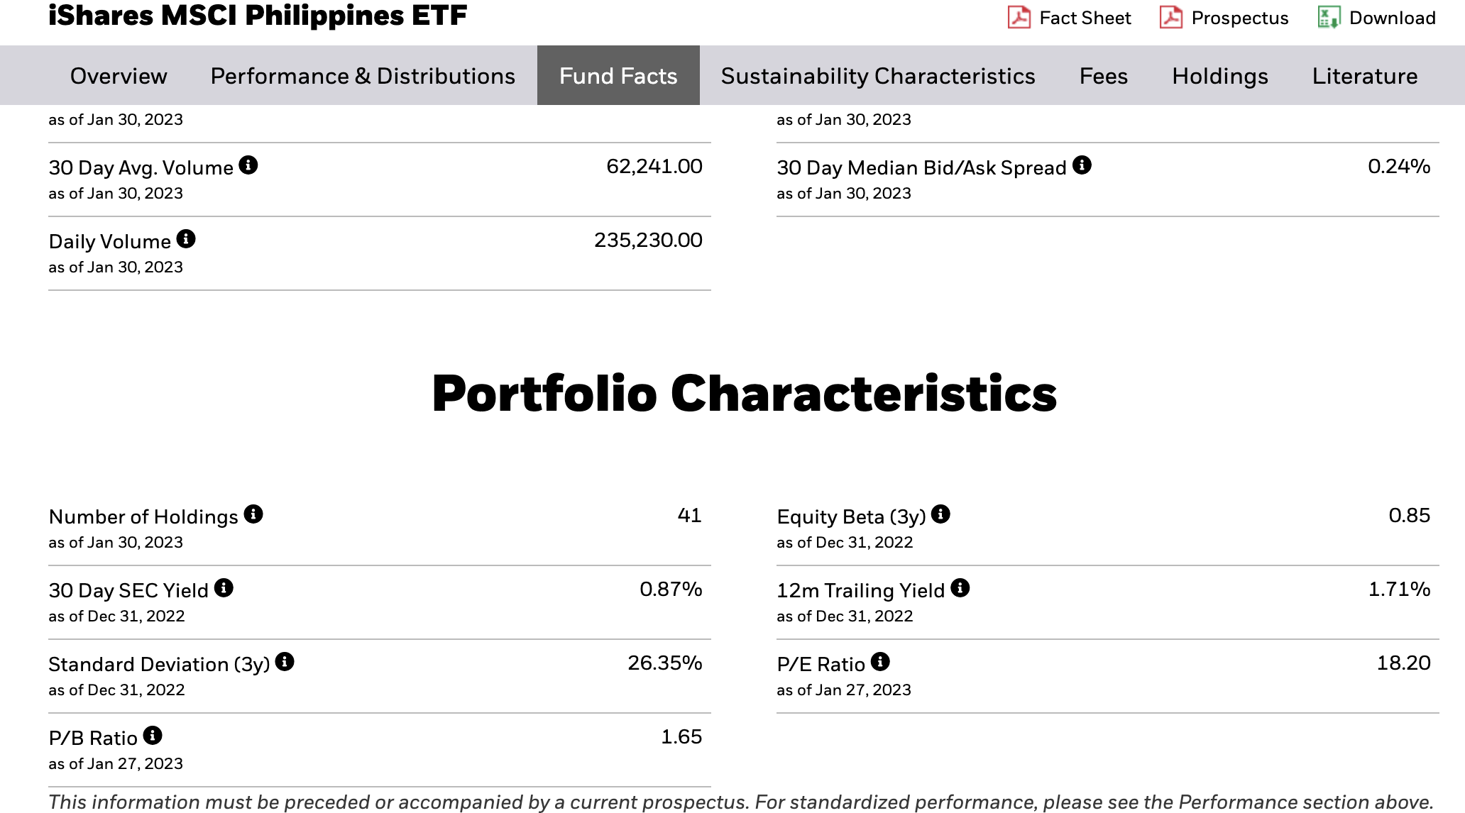
Task: Open the Fact Sheet PDF link
Action: (x=1070, y=18)
